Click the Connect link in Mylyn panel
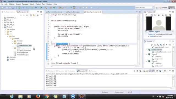 click(150, 34)
